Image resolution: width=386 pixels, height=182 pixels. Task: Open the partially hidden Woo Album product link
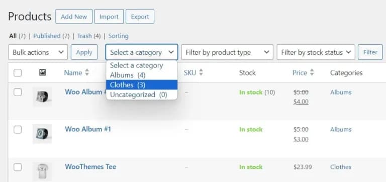tap(85, 92)
